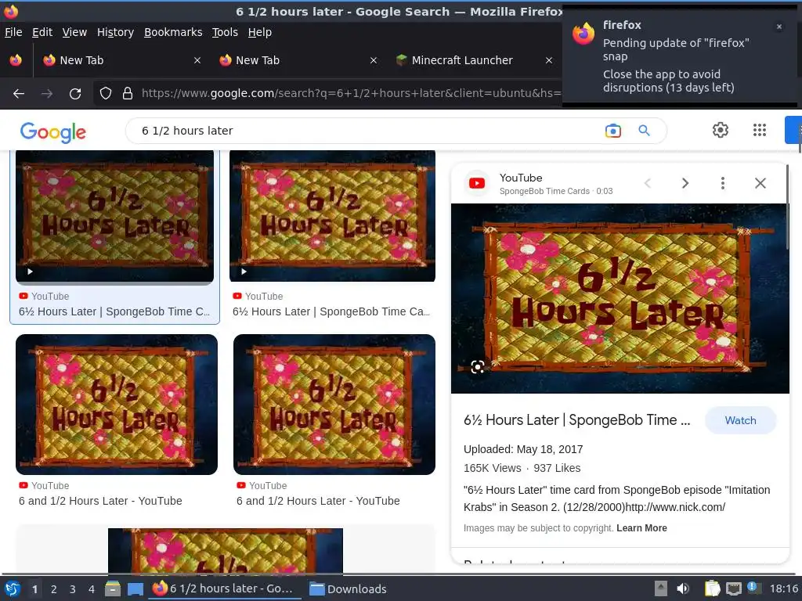Close the second New Tab
The image size is (802, 601).
374,60
